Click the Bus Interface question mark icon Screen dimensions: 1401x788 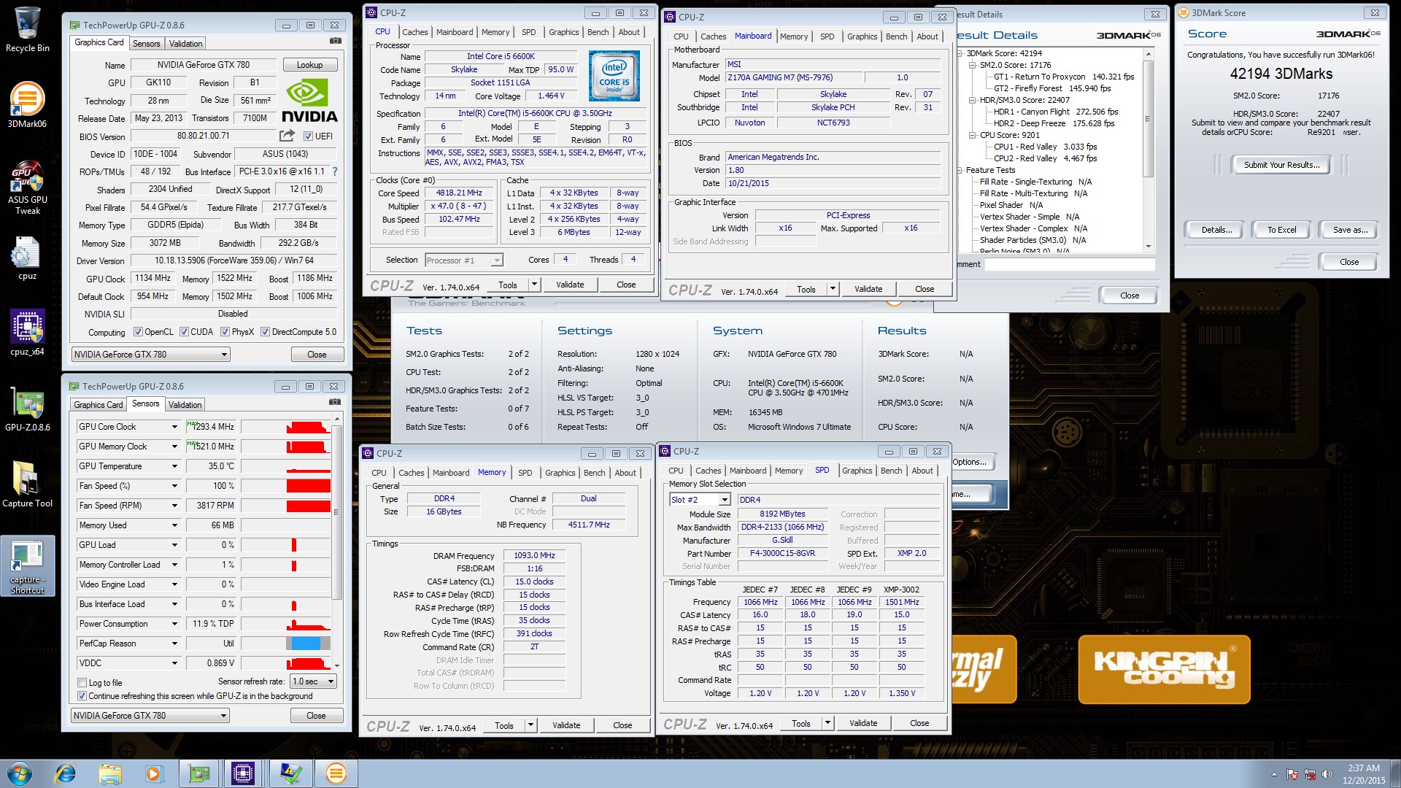[335, 171]
